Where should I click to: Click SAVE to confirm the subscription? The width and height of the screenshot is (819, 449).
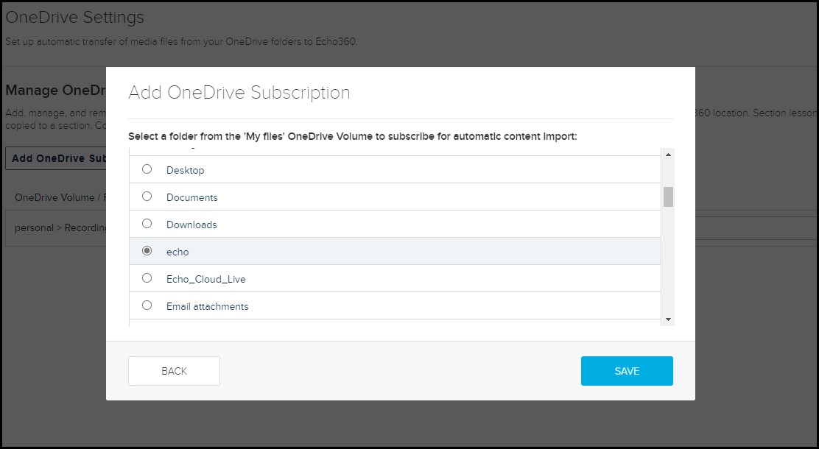point(627,371)
